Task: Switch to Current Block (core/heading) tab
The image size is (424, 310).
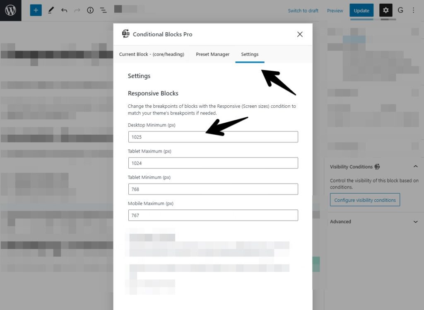Action: [152, 54]
